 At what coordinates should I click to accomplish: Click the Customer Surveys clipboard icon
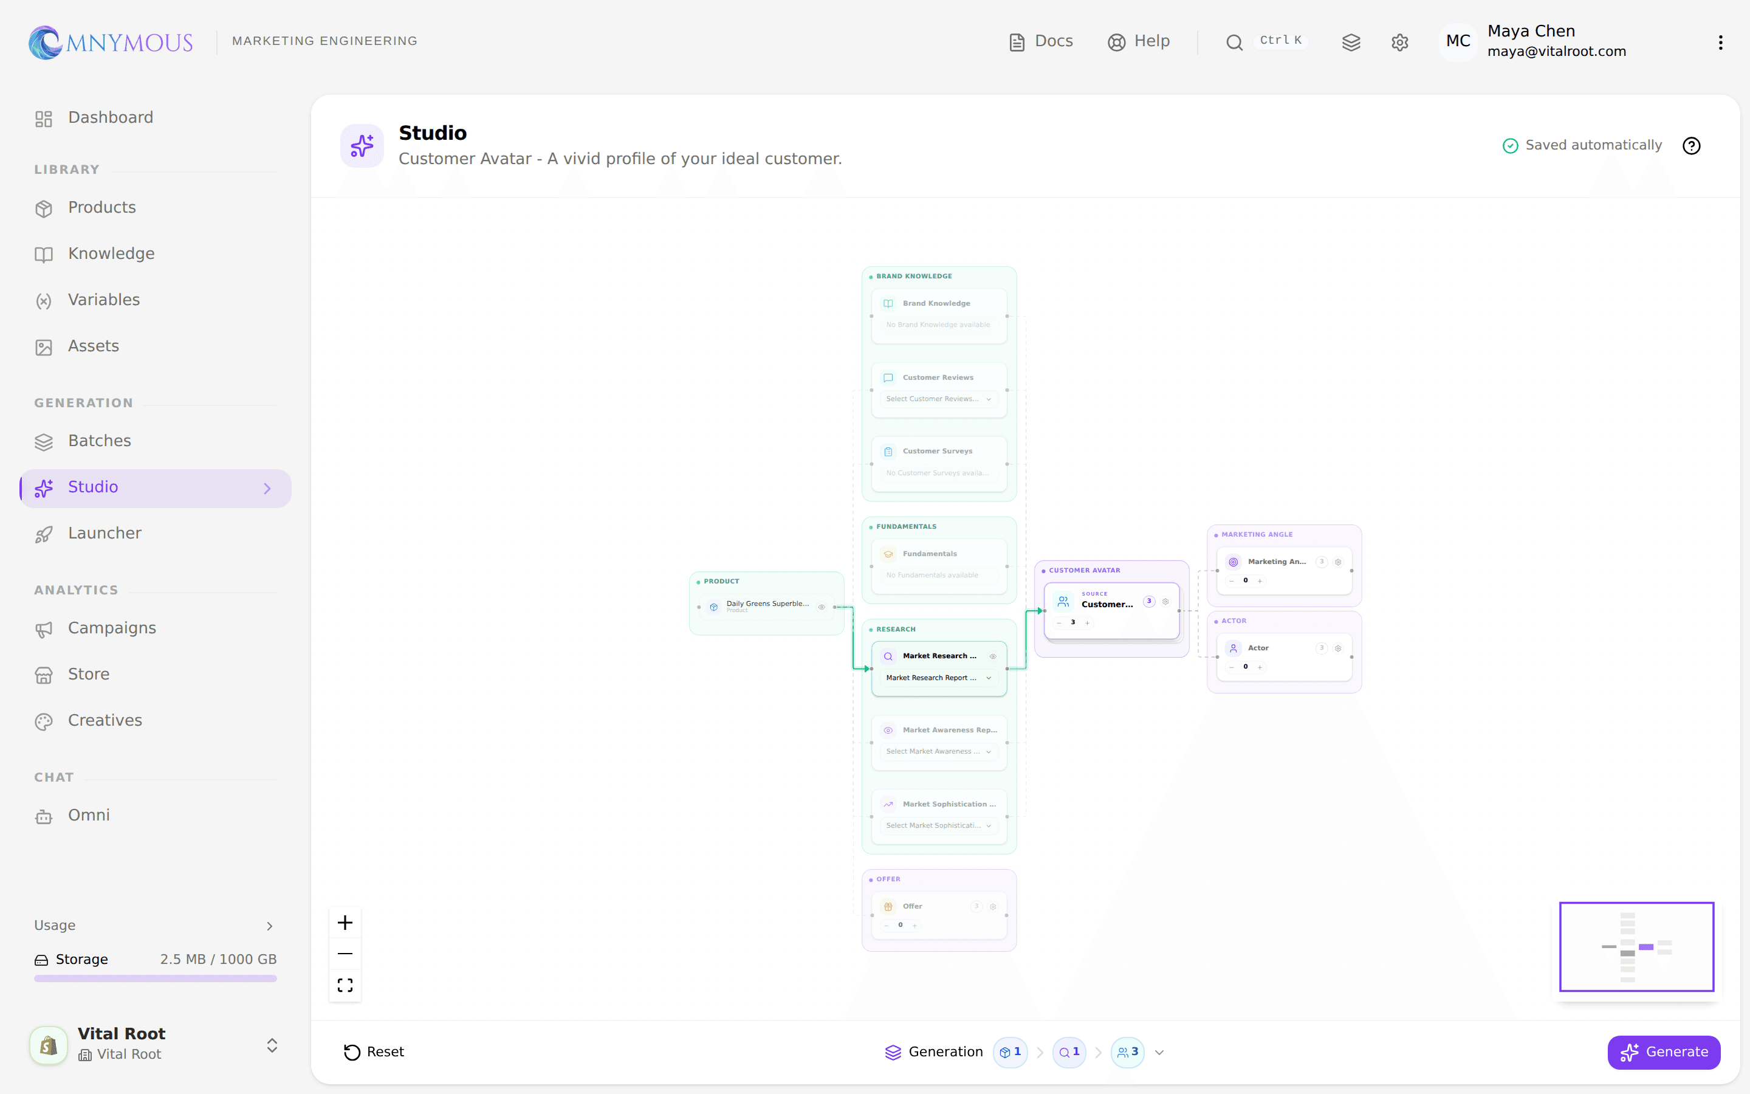[x=888, y=452]
